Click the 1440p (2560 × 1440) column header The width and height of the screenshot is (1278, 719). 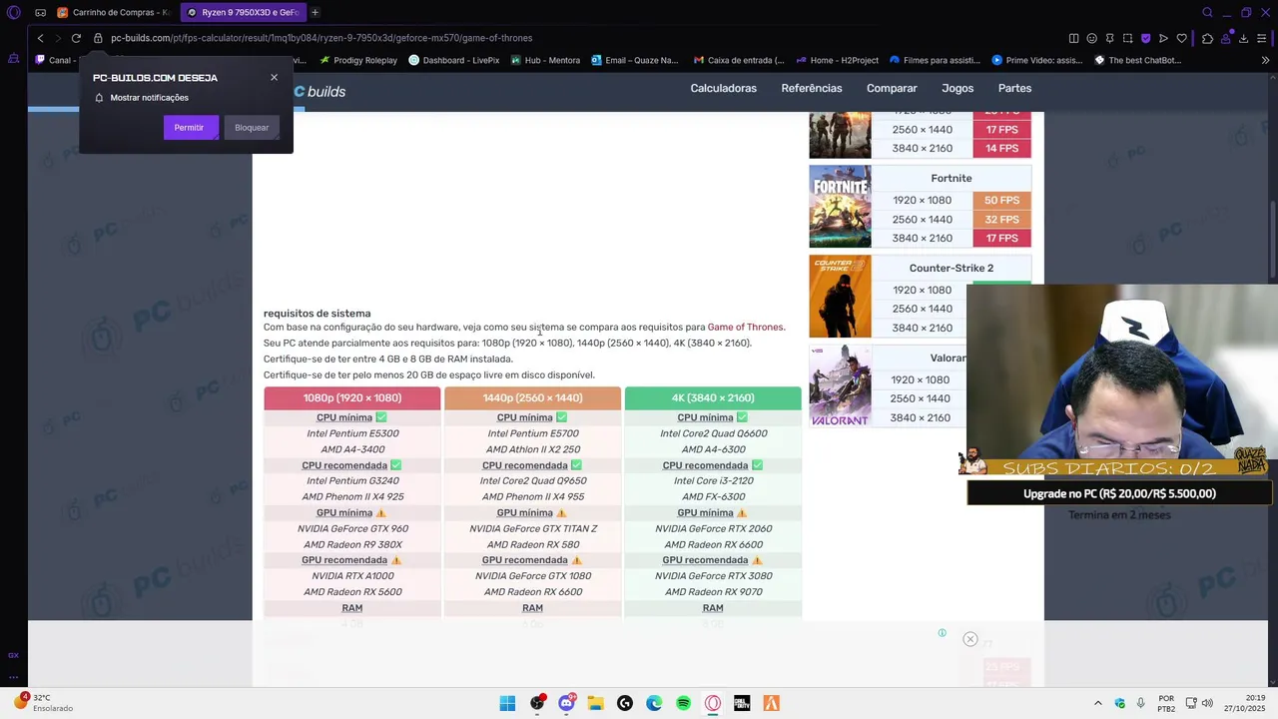[532, 398]
